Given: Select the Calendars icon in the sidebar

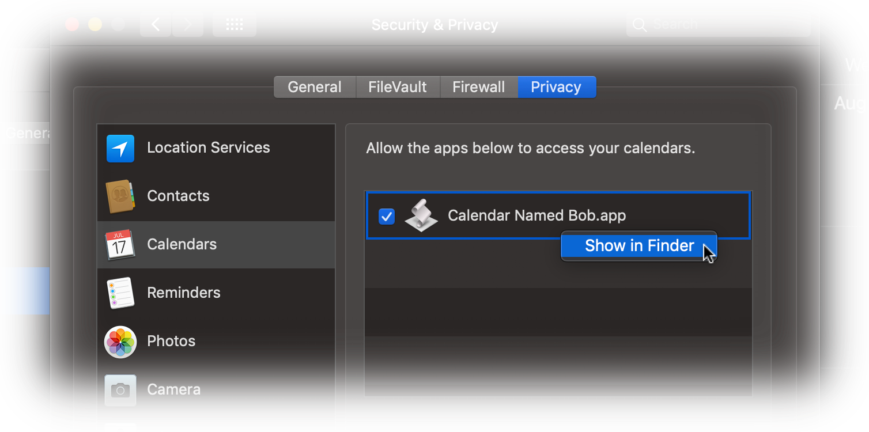Looking at the screenshot, I should pyautogui.click(x=120, y=244).
